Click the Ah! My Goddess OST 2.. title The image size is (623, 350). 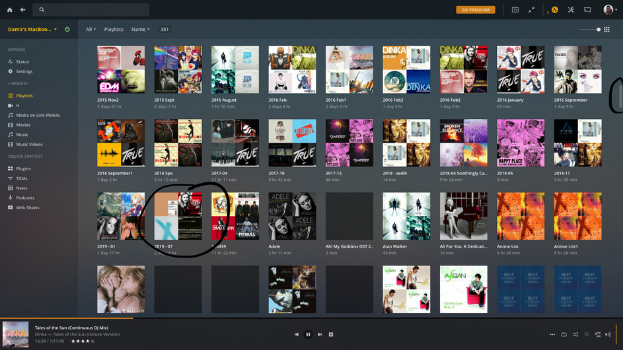click(x=349, y=246)
